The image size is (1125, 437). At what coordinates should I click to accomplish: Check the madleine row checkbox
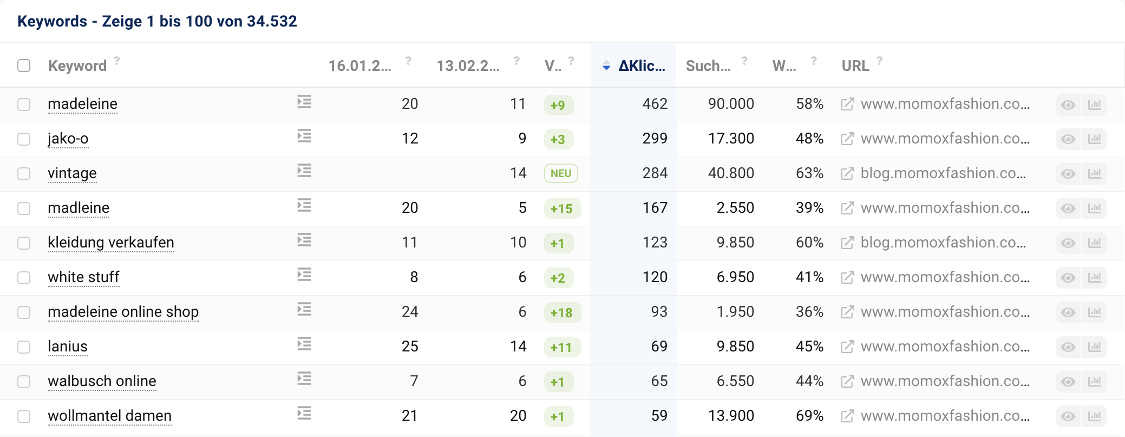coord(24,208)
